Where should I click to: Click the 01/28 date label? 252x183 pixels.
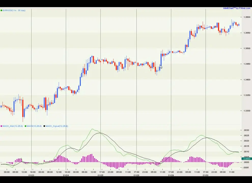[x=136, y=175]
